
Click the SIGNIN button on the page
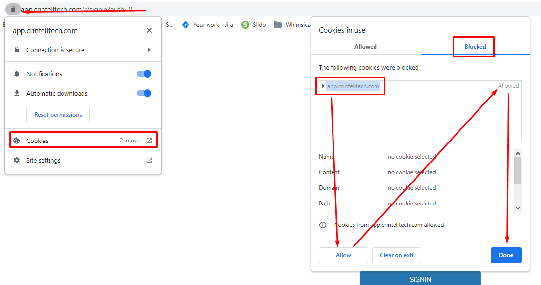pos(420,279)
